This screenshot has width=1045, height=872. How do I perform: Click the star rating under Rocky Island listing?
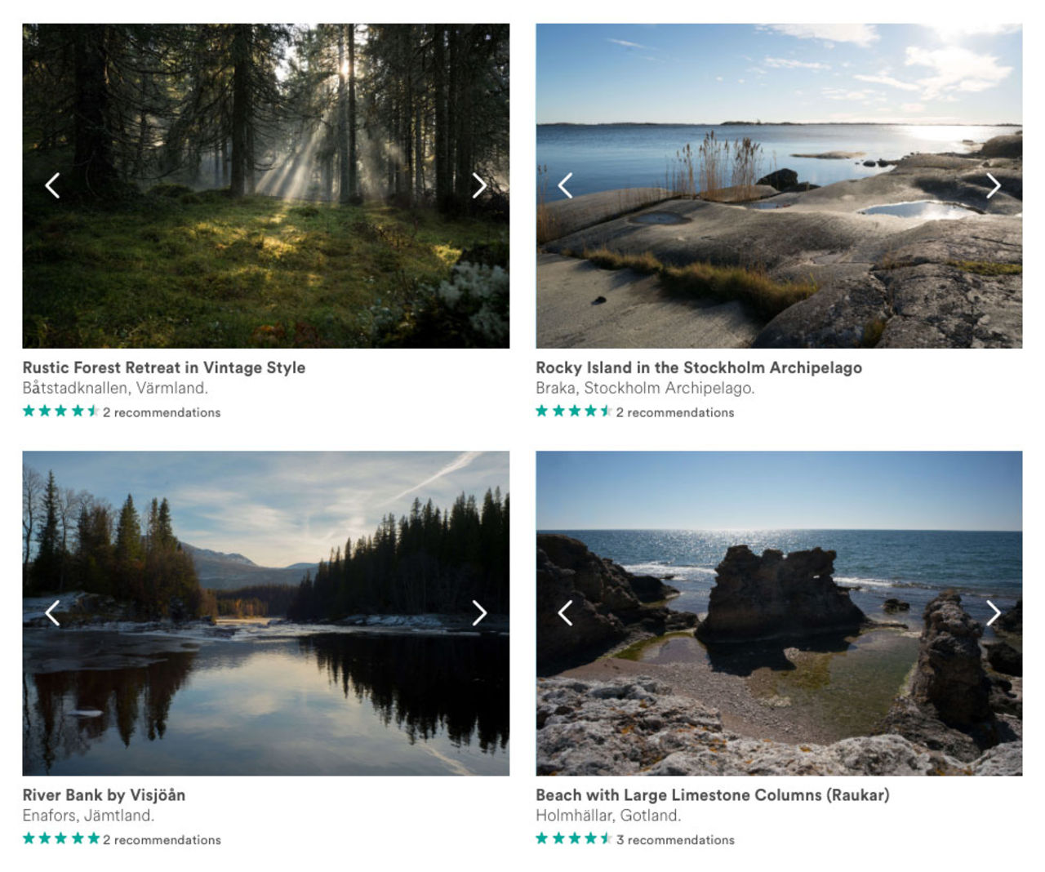571,412
